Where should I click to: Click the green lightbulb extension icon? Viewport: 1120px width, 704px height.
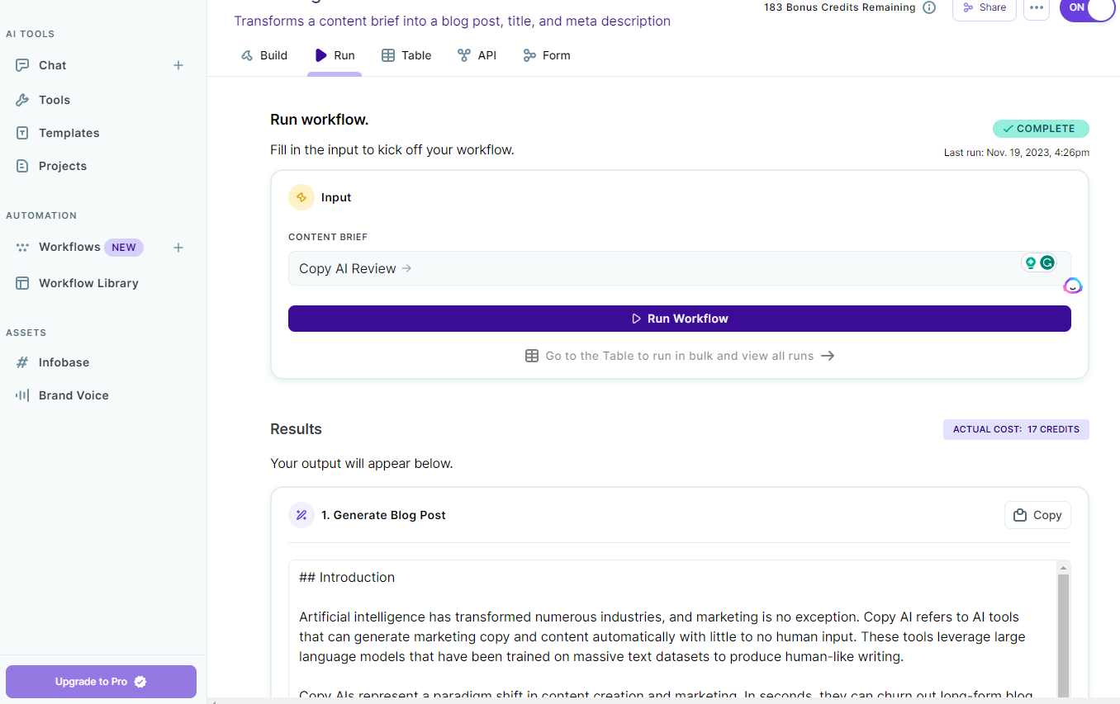click(1030, 263)
